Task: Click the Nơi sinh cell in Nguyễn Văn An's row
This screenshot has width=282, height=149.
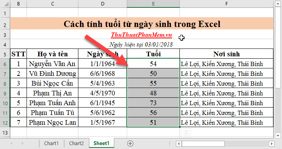Action: pos(227,63)
